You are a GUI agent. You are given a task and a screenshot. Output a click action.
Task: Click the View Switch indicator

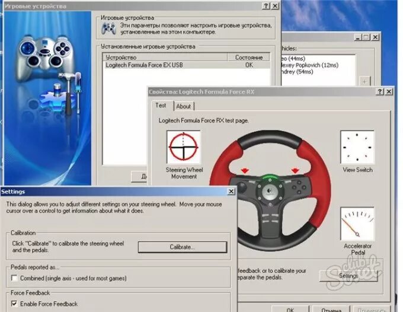[357, 147]
